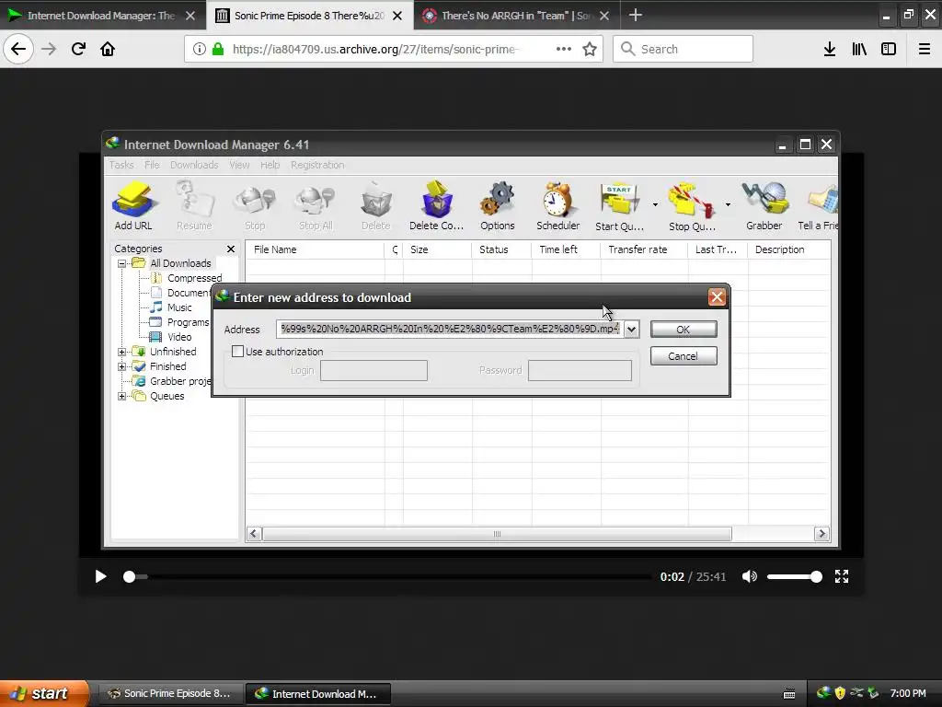Click the Windows start button
The image size is (942, 707).
(44, 693)
